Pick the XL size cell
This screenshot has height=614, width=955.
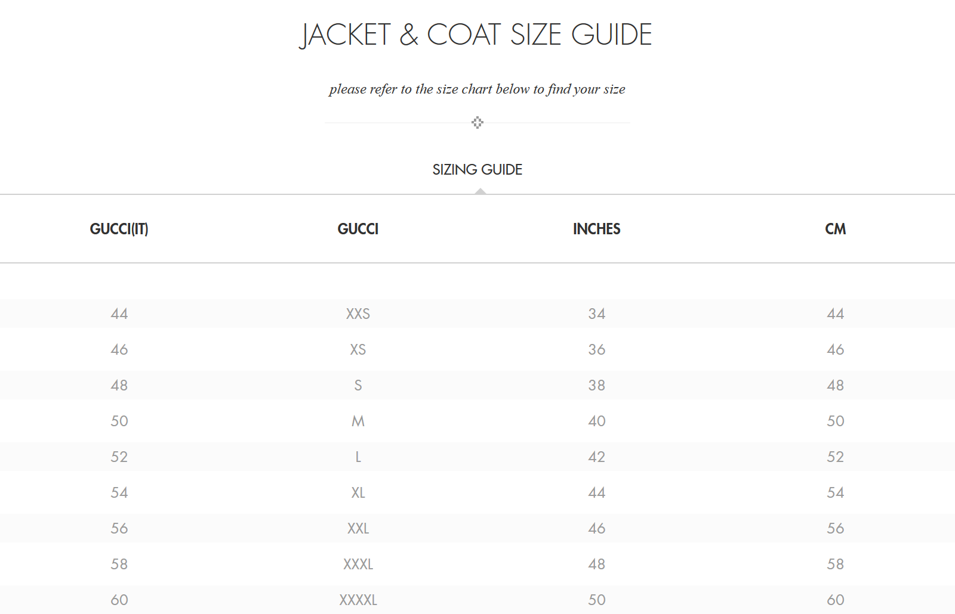tap(358, 492)
